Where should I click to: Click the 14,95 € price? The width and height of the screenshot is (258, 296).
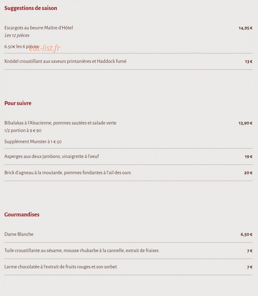(245, 28)
